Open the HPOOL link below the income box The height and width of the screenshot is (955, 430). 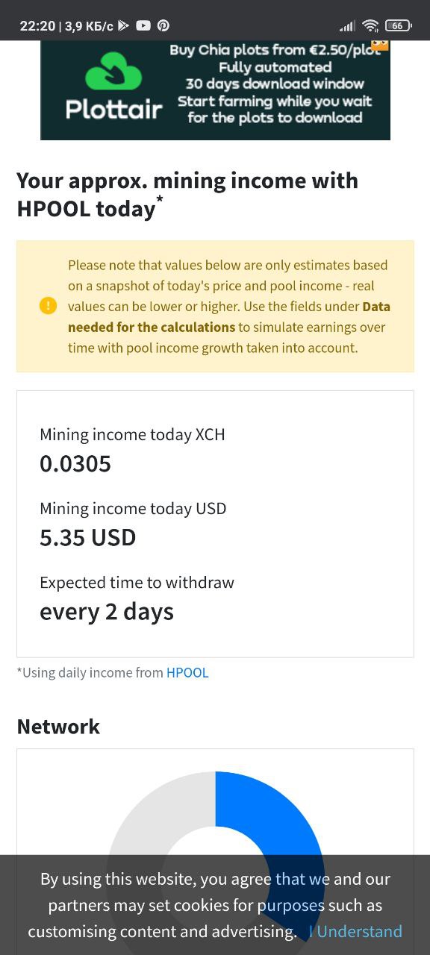tap(187, 672)
